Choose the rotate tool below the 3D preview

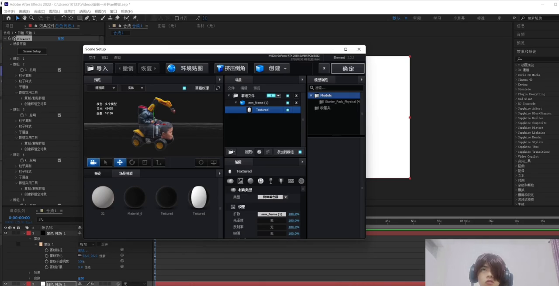[x=132, y=162]
